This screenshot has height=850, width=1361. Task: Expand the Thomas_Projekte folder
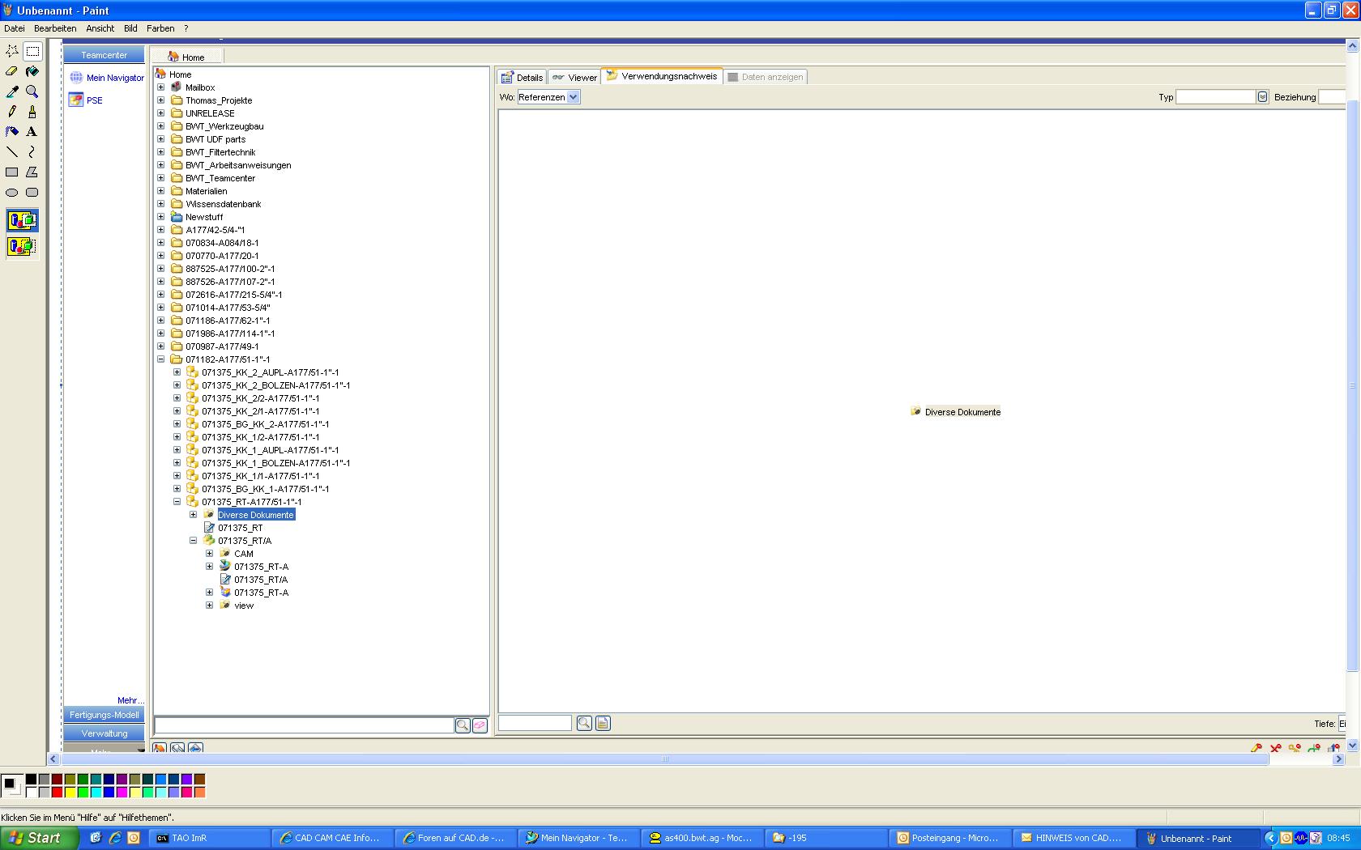(161, 100)
